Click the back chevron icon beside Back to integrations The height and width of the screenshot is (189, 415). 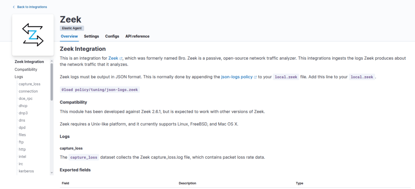click(x=13, y=7)
